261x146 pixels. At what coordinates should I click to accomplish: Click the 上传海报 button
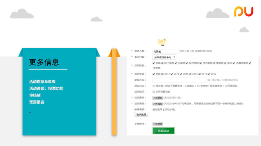click(157, 104)
